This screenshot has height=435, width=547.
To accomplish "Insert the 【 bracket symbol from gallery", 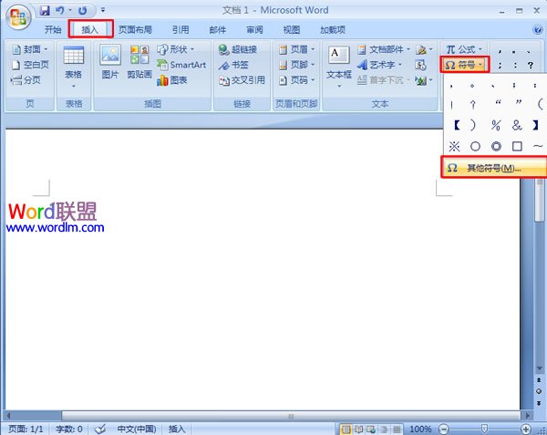I will coord(457,125).
